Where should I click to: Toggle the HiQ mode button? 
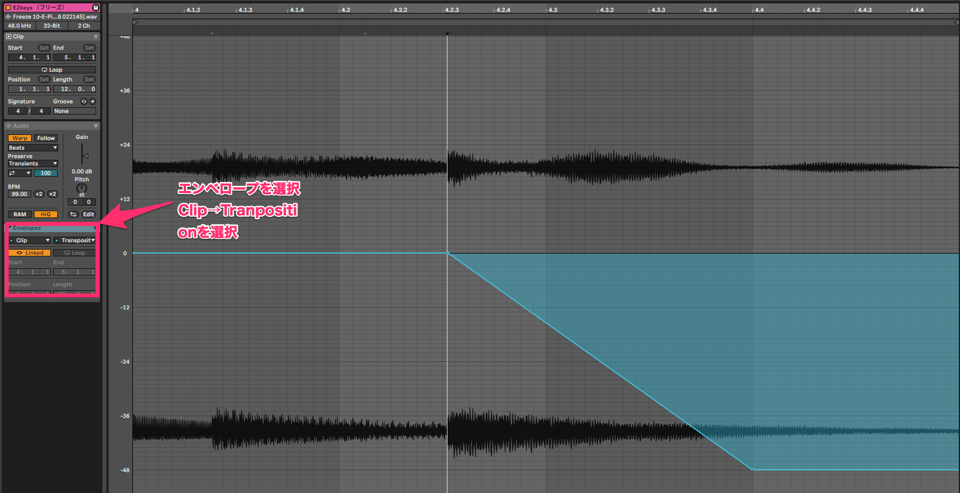45,215
